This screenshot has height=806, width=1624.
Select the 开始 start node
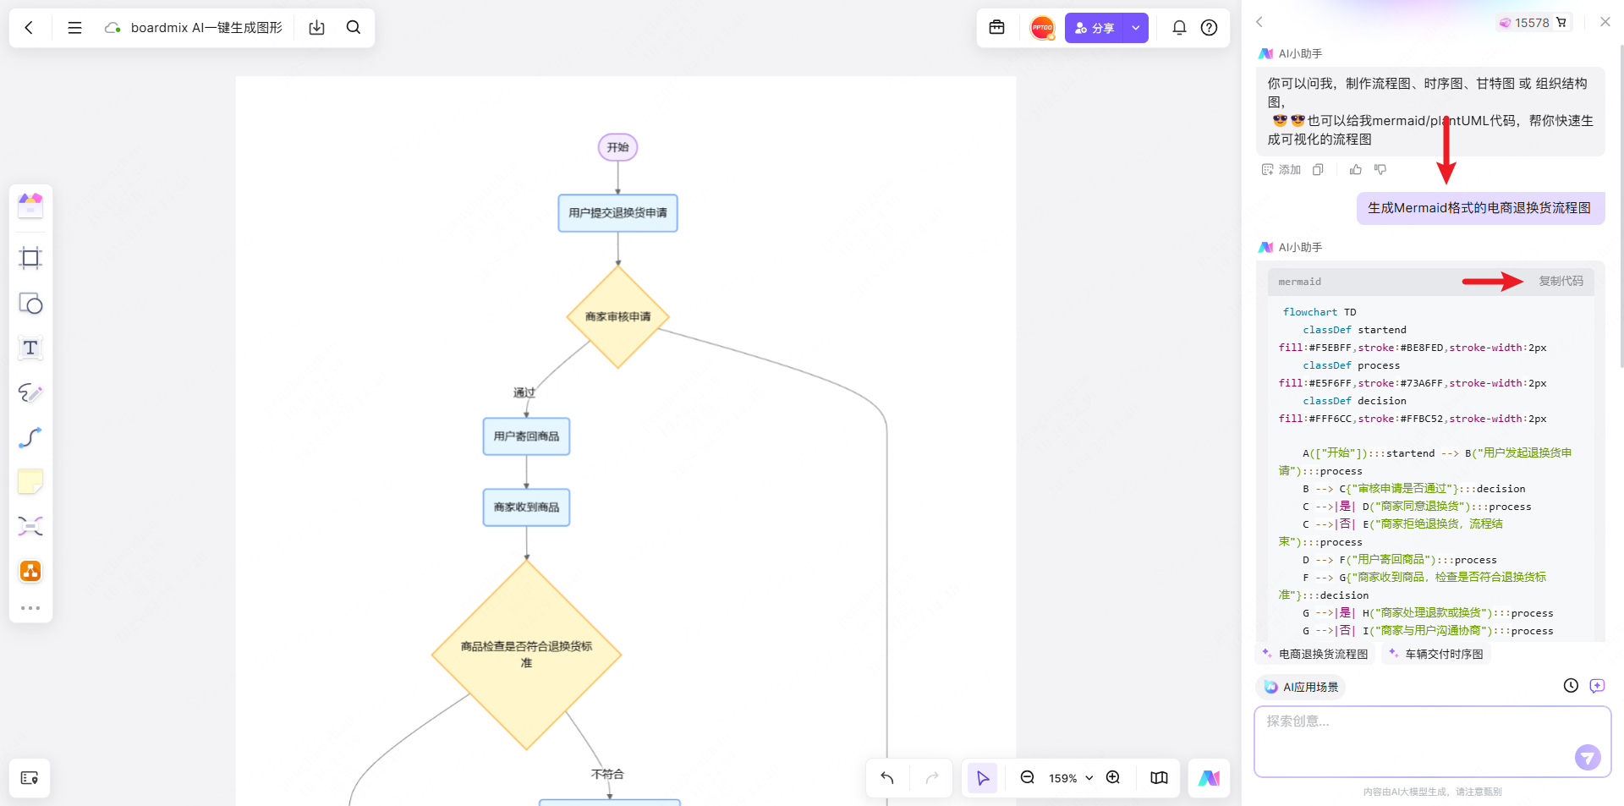point(618,147)
